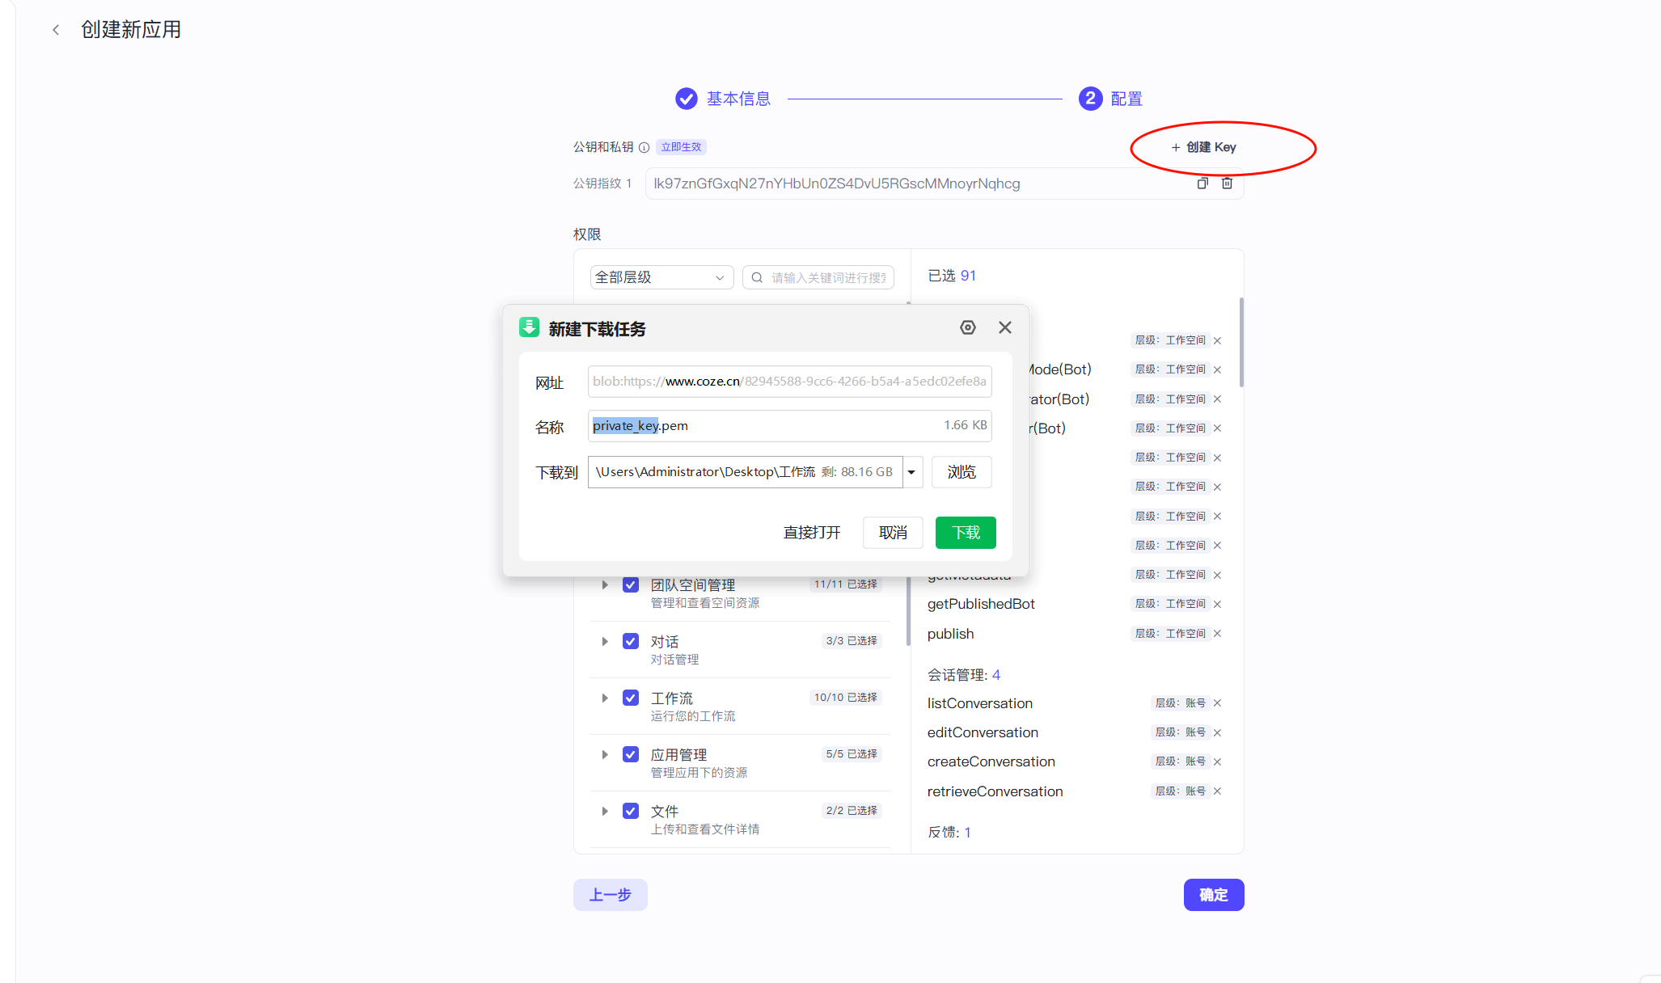
Task: Click 确定 to confirm configuration
Action: coord(1214,895)
